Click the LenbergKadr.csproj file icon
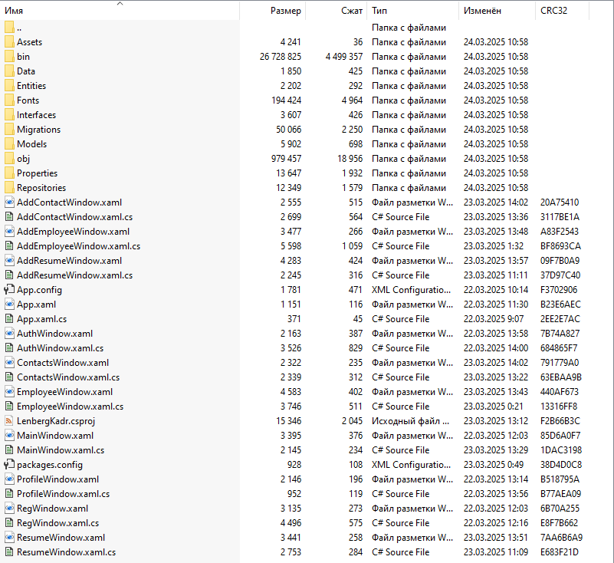 coord(9,421)
